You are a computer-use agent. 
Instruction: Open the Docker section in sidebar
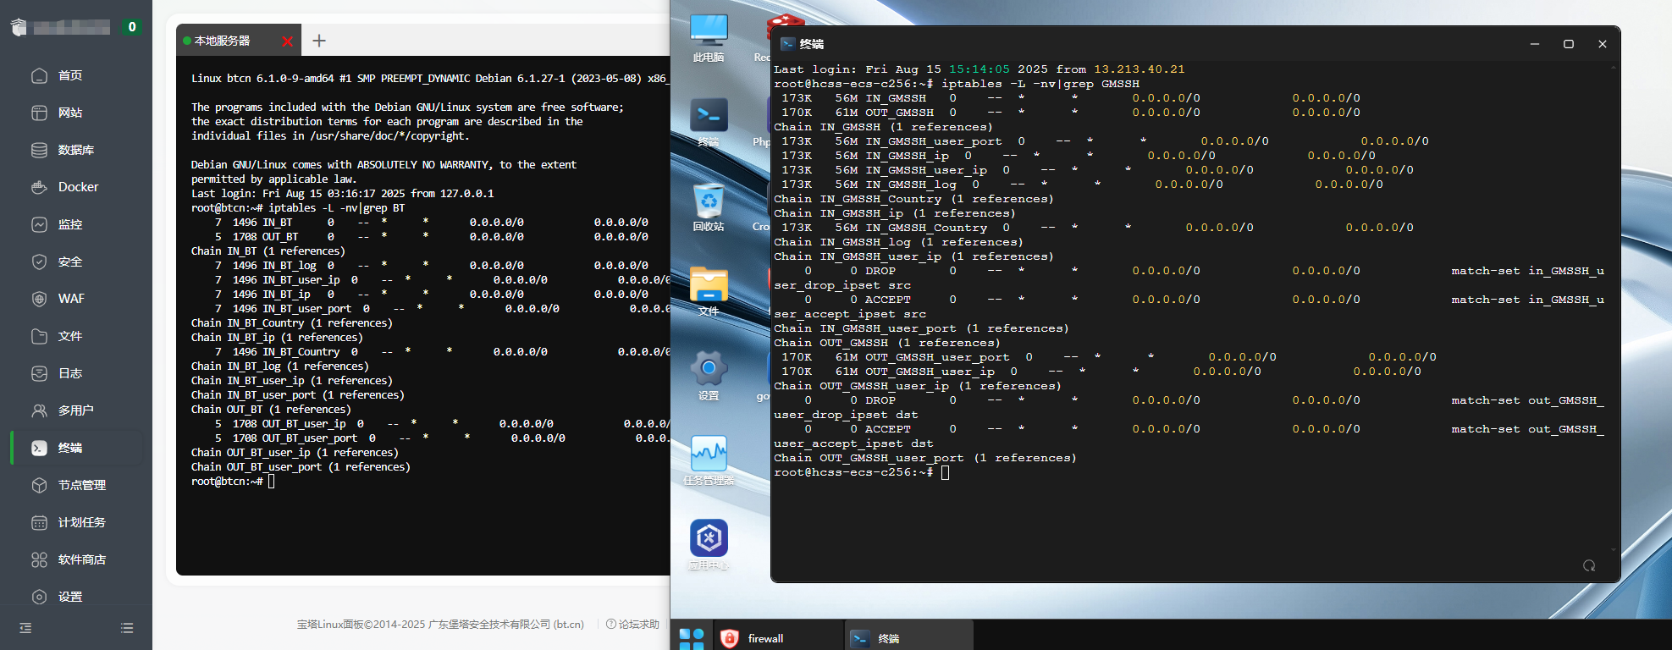tap(78, 187)
